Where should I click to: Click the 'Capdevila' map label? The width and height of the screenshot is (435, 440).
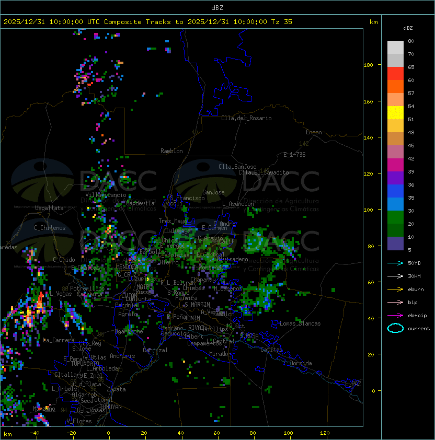pyautogui.click(x=140, y=203)
